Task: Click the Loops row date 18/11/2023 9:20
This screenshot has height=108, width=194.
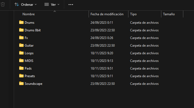Action: point(102,53)
